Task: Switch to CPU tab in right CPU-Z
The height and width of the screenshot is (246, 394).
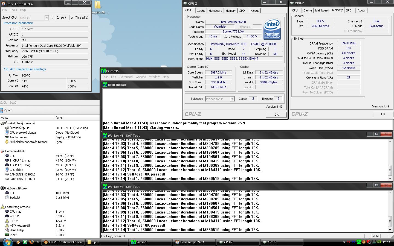Action: click(295, 10)
